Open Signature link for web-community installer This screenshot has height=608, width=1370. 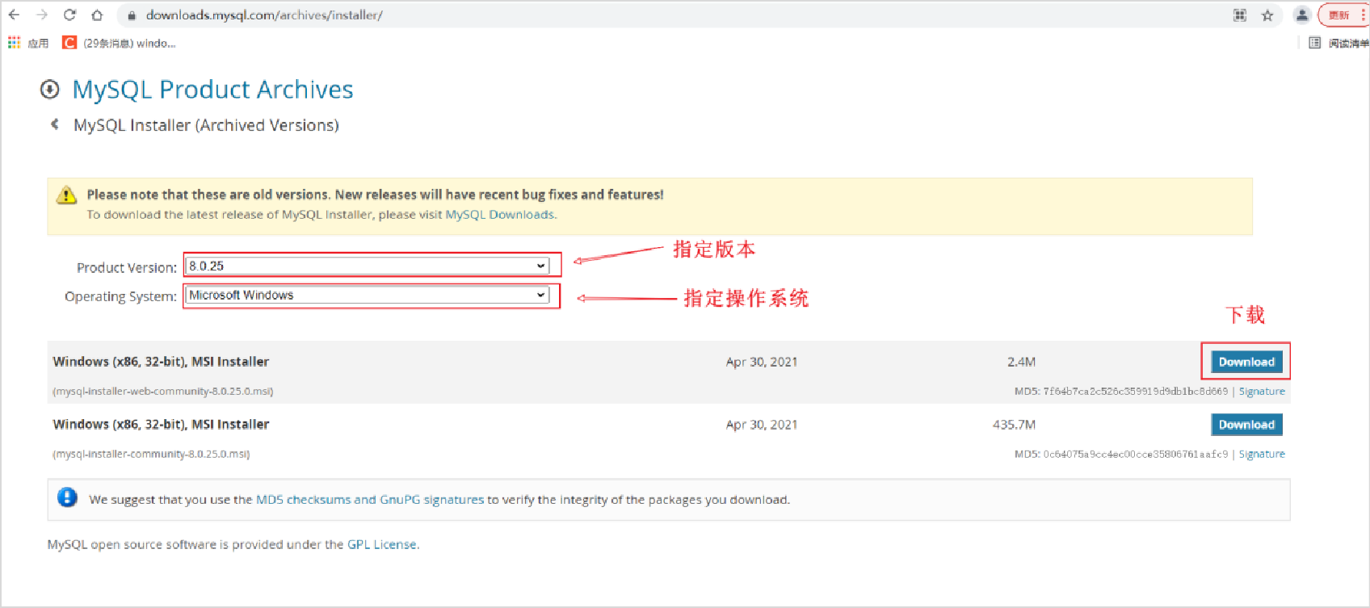[x=1262, y=392]
